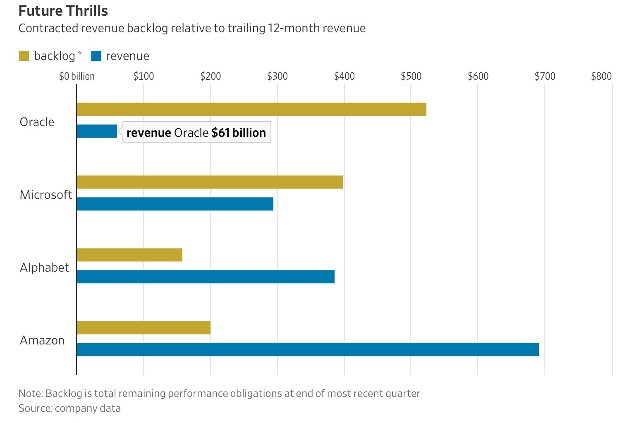This screenshot has width=634, height=423.
Task: Click Microsoft's blue revenue bar
Action: coord(175,204)
